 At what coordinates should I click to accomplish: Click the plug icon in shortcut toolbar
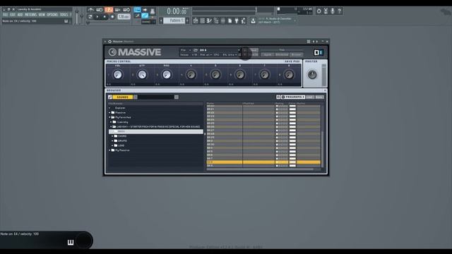(237, 20)
